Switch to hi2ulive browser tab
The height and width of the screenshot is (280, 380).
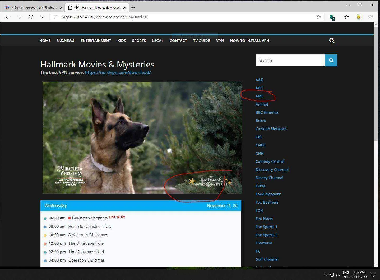tap(33, 8)
